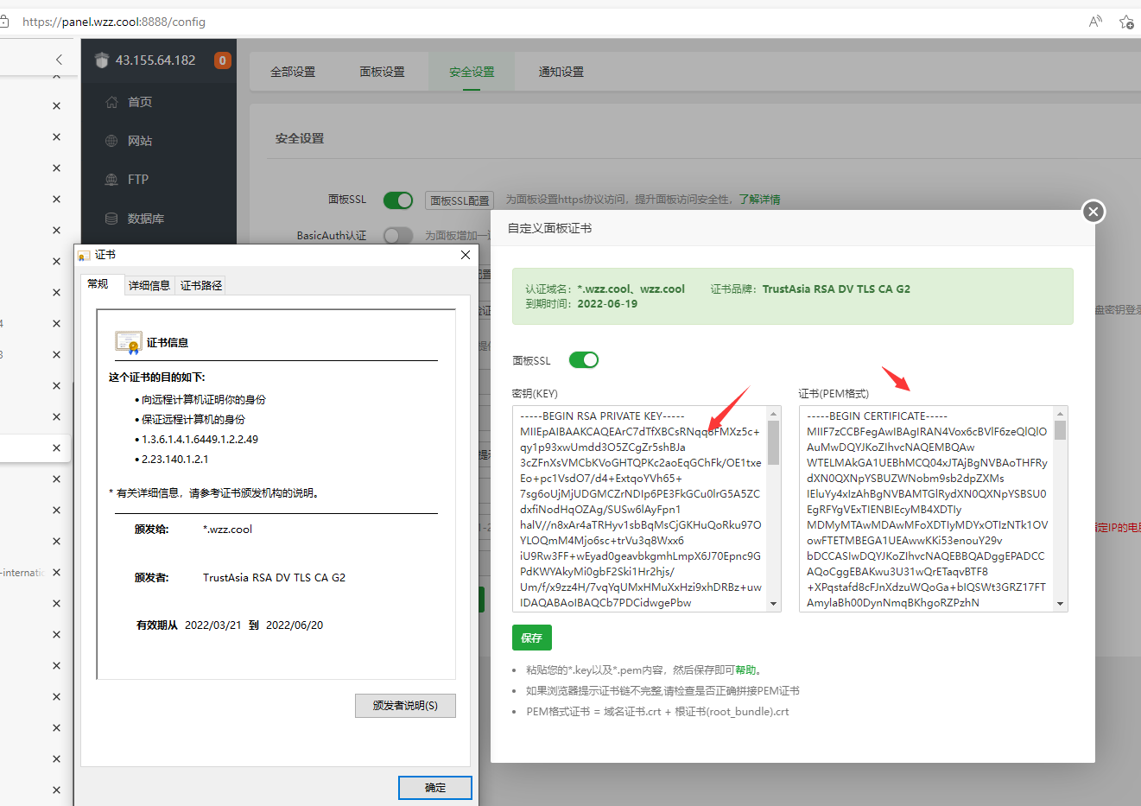Screen dimensions: 1141x806
Task: Click inside the 密钥(KEY) text area
Action: click(x=640, y=509)
